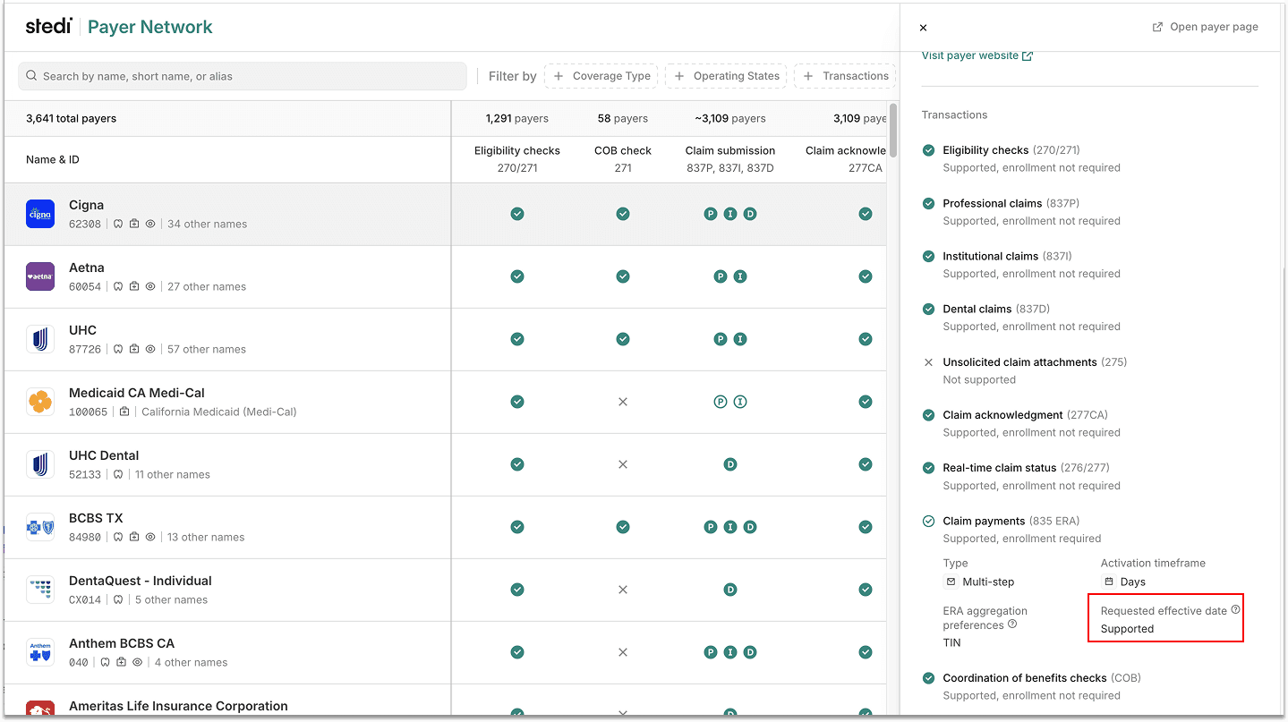
Task: Click Cigna's view eye icon
Action: pos(150,224)
